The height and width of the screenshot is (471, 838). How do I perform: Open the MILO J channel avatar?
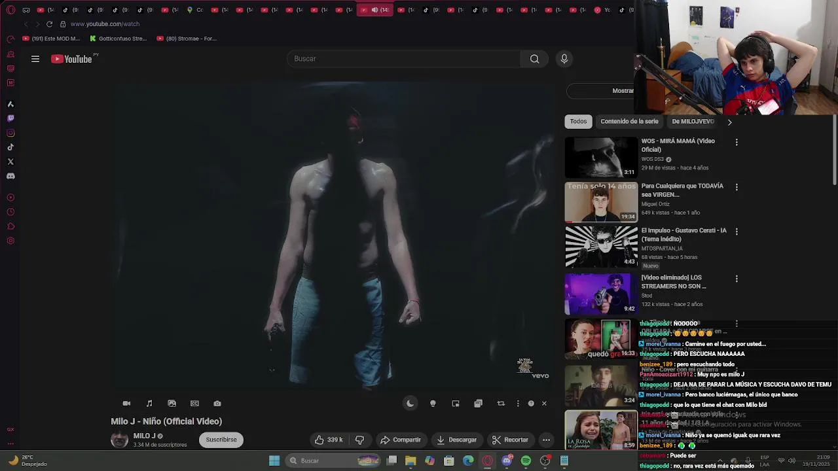[119, 440]
